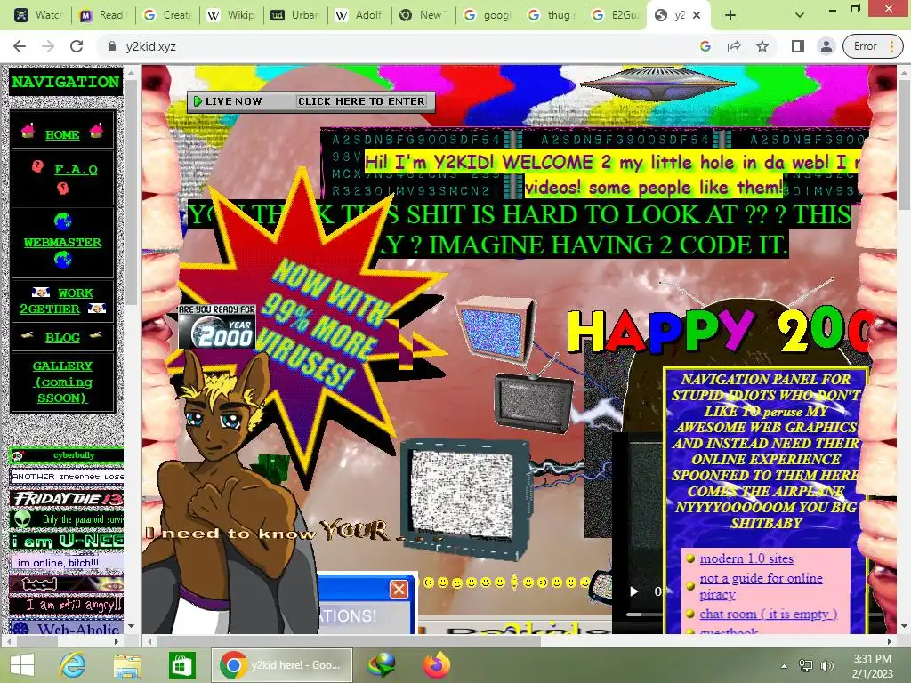Viewport: 911px width, 683px height.
Task: Select Chrome y2kid here! taskbar button
Action: [281, 665]
